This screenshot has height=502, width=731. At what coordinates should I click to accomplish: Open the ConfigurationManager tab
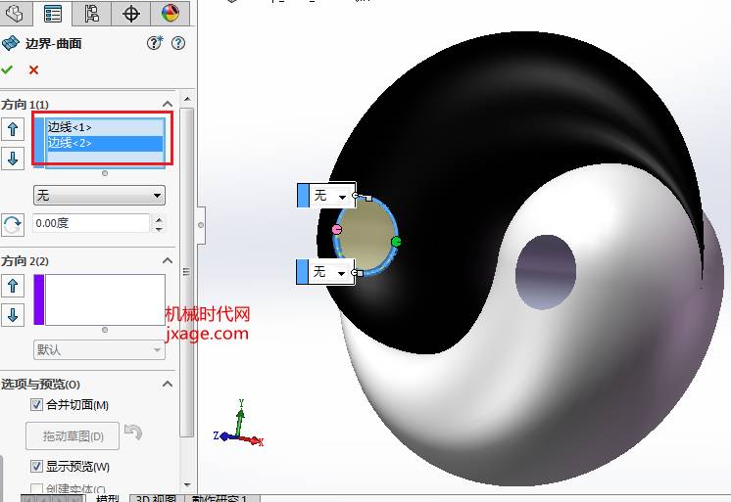(92, 13)
